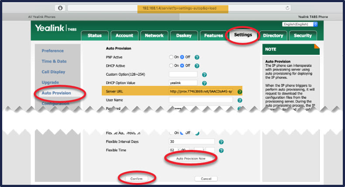
Task: Open the Directory tab
Action: coord(273,36)
